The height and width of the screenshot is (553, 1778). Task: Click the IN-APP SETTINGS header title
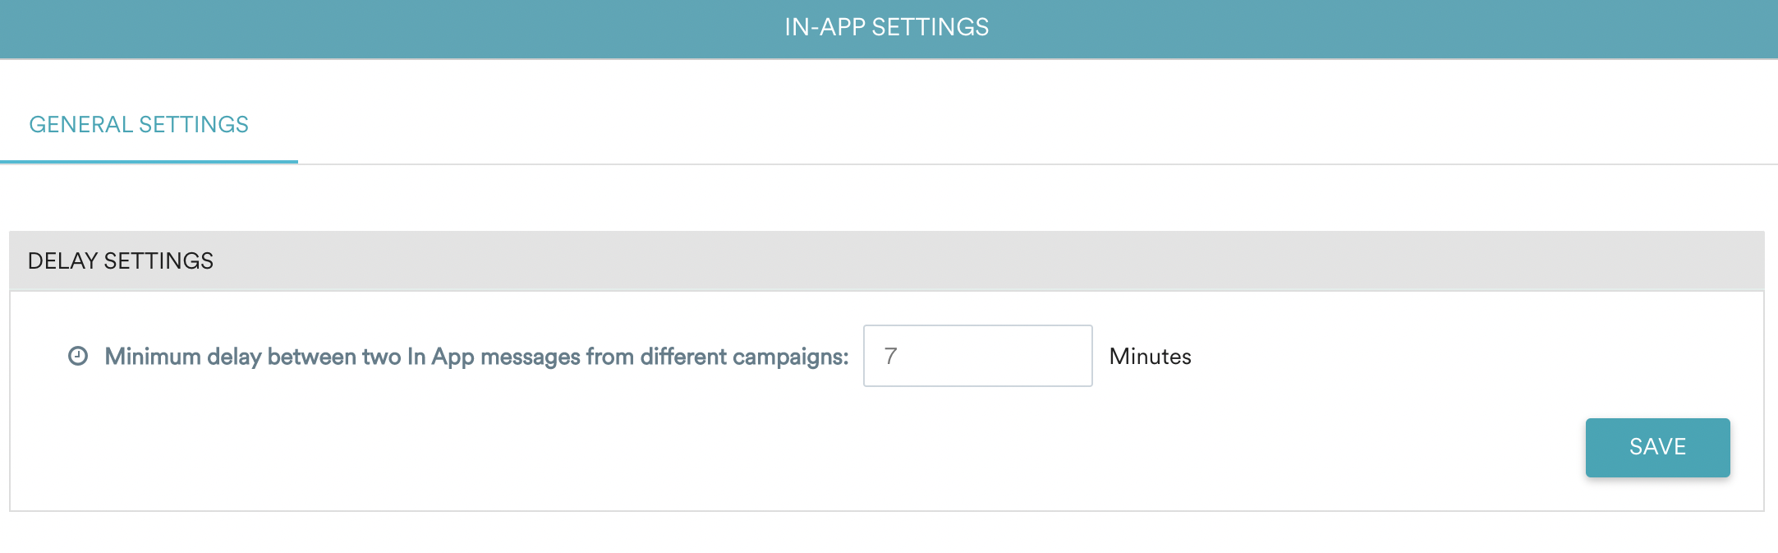(886, 27)
